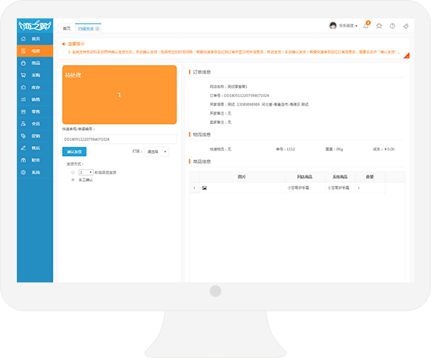The height and width of the screenshot is (358, 431).
Task: Click the orange 待处理 tile showing 1
Action: click(119, 95)
